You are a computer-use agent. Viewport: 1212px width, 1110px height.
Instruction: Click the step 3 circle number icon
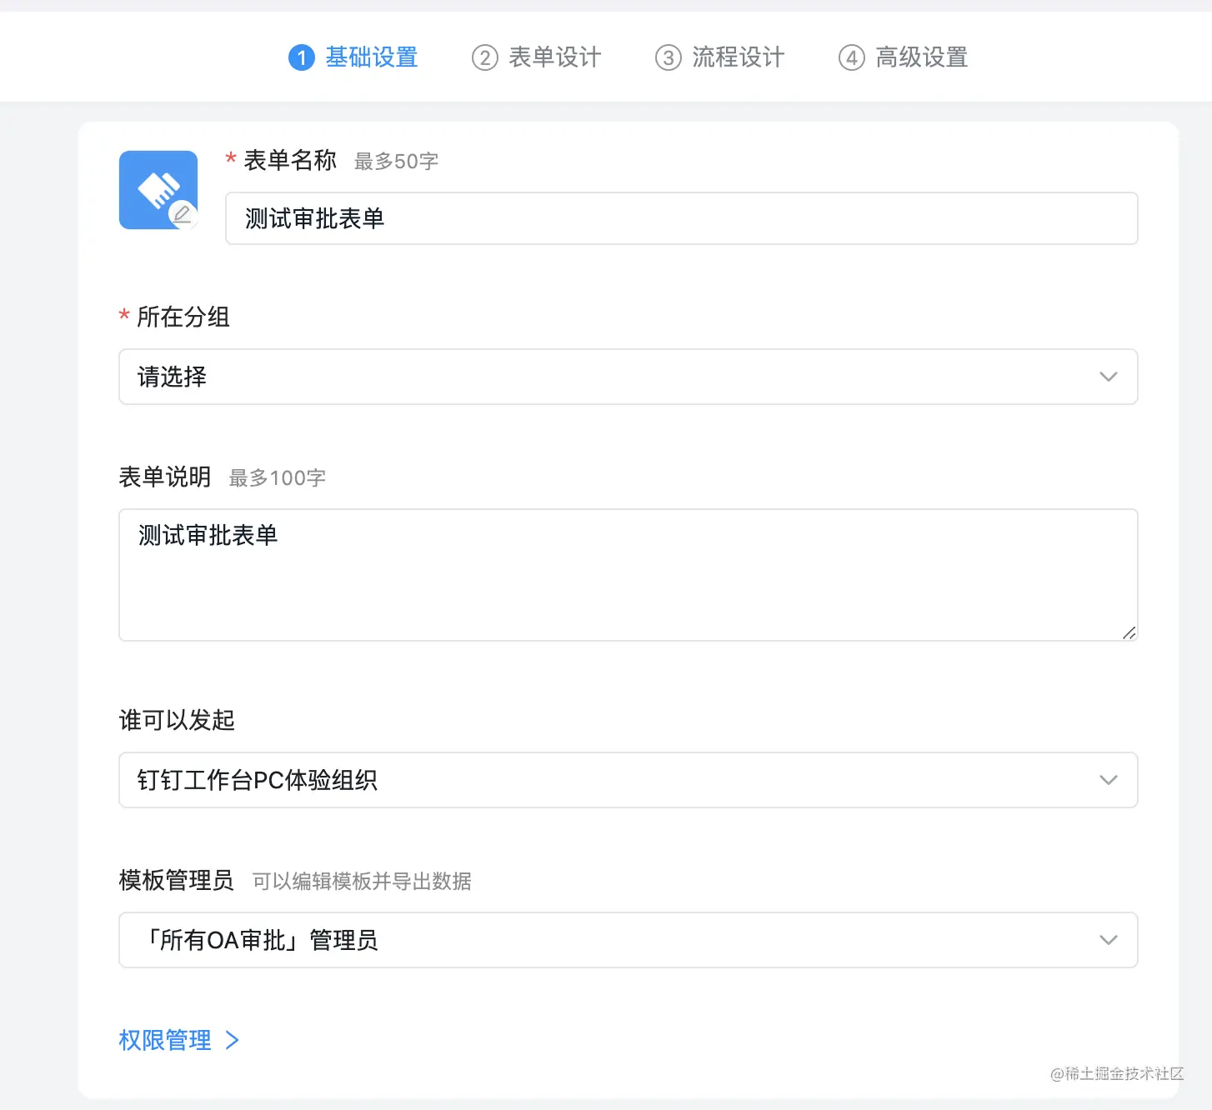(669, 57)
